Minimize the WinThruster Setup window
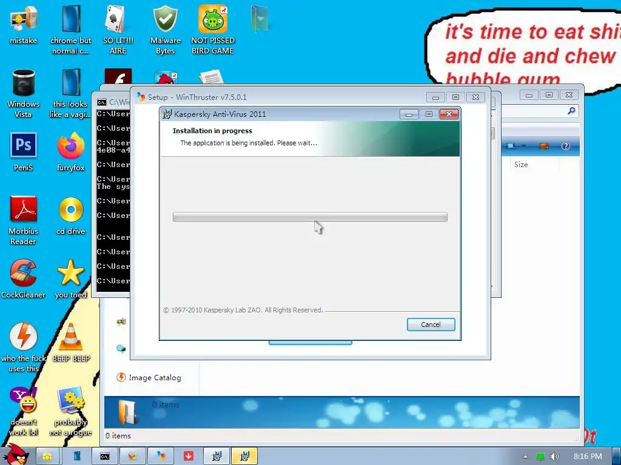This screenshot has width=621, height=465. pyautogui.click(x=435, y=97)
